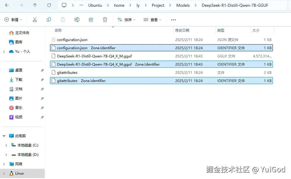
Task: Open 本地磁盘 (C:) drive
Action: (x=25, y=145)
